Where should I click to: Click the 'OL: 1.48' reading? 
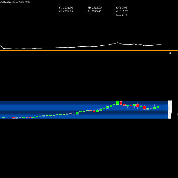122,15
